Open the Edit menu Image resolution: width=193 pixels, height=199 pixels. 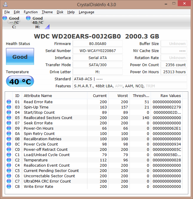(x=17, y=12)
